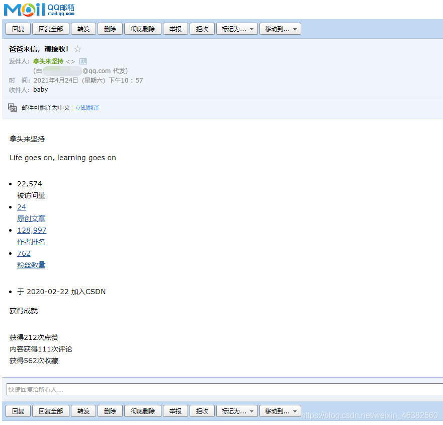
Task: Forward the email with 转发
Action: [83, 29]
